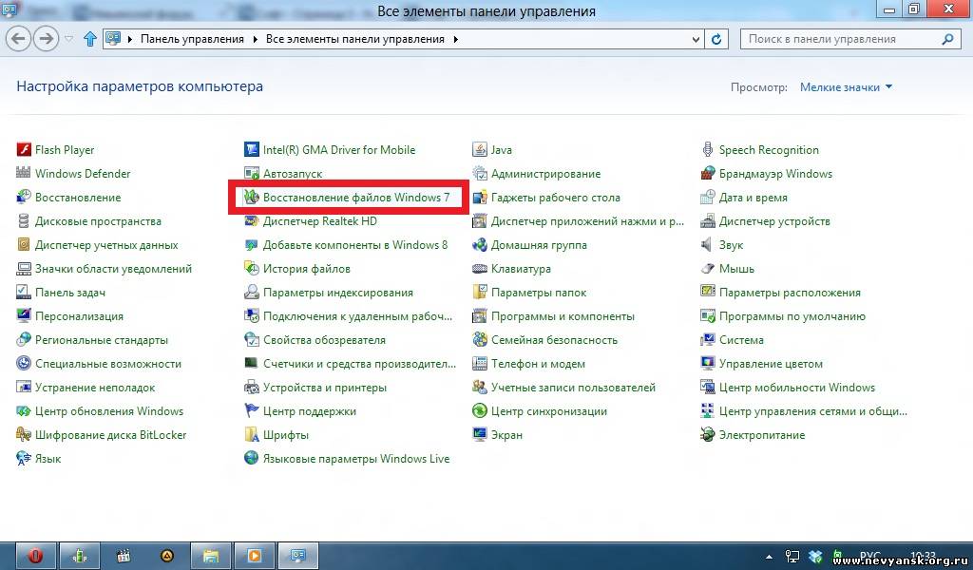
Task: Open the Устранение неполадок link
Action: pos(95,388)
